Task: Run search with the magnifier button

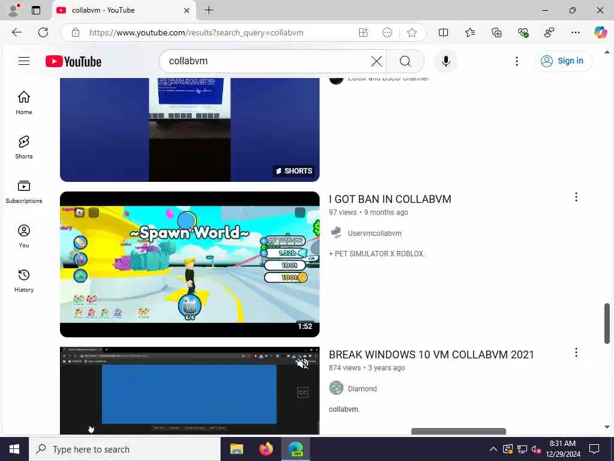Action: pyautogui.click(x=405, y=61)
